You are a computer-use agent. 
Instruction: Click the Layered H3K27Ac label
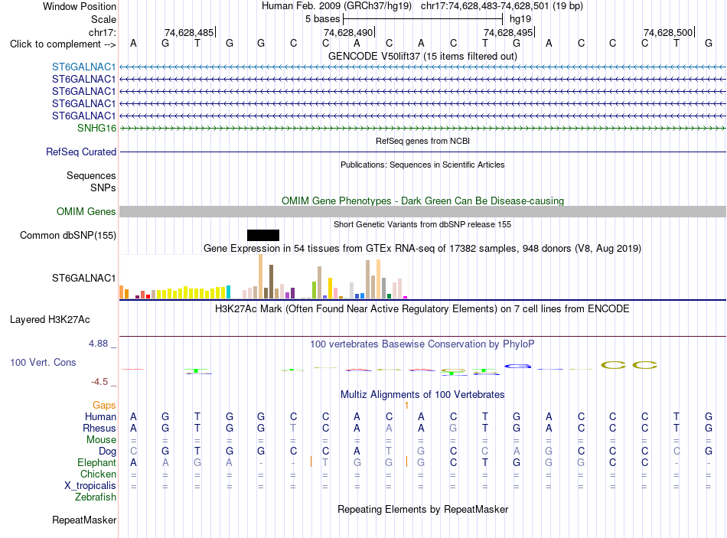coord(50,320)
